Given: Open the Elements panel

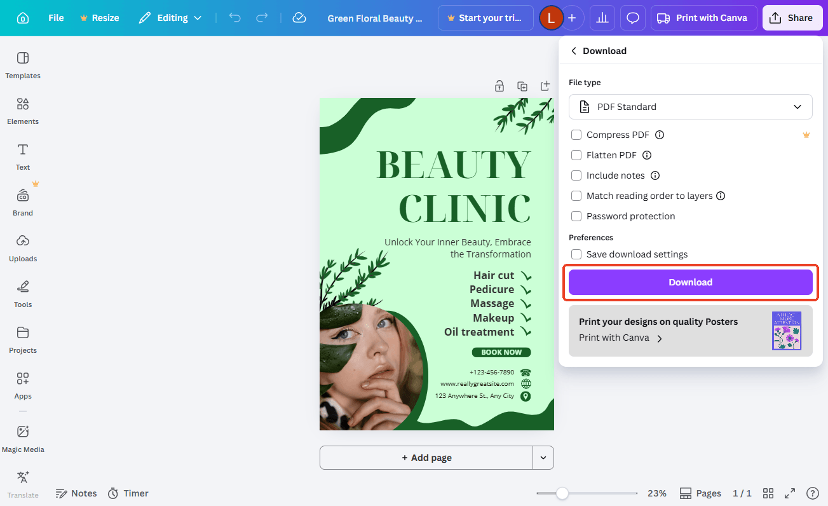Looking at the screenshot, I should point(22,111).
